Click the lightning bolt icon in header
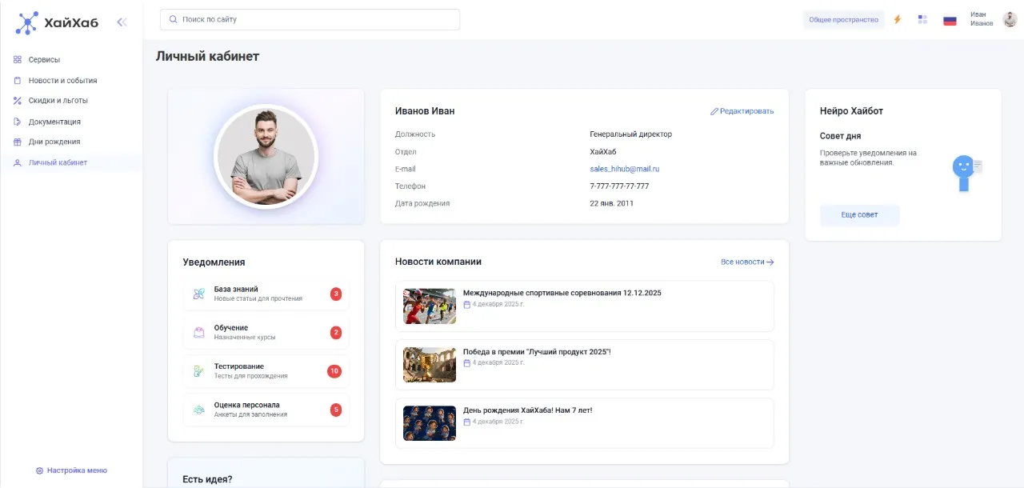The width and height of the screenshot is (1024, 488). tap(897, 19)
